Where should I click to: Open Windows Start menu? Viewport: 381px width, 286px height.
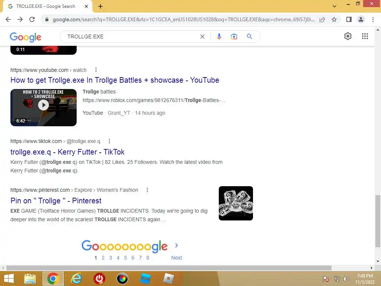[9, 279]
